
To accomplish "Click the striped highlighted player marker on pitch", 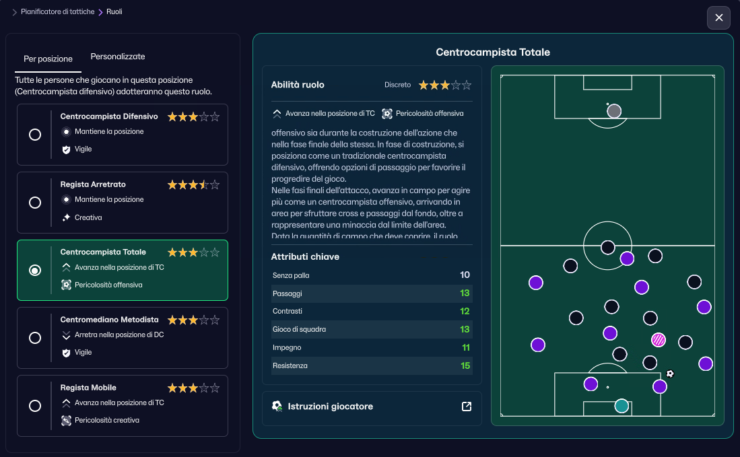I will pos(659,340).
